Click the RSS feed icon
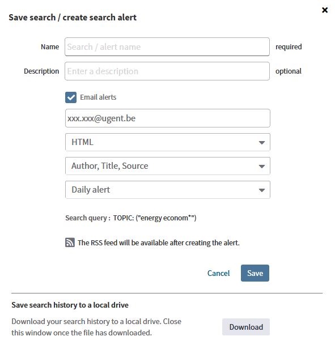This screenshot has height=349, width=335. 70,242
